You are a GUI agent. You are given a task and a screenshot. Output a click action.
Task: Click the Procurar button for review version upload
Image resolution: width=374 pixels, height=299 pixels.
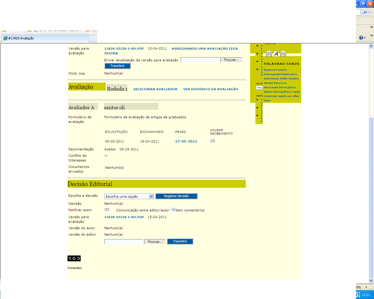coord(231,60)
